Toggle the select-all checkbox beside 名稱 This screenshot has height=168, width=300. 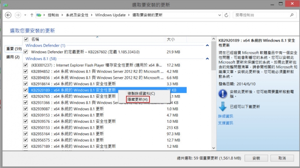[26, 39]
